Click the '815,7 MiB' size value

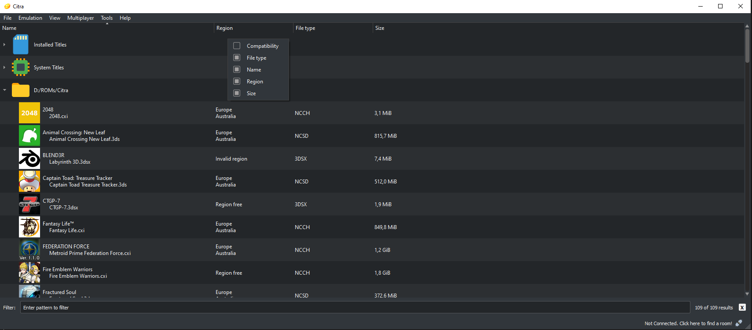click(385, 136)
